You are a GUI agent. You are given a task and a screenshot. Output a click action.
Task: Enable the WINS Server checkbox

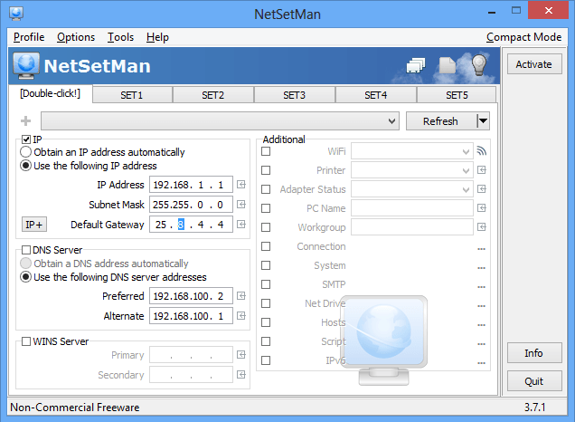[x=26, y=341]
